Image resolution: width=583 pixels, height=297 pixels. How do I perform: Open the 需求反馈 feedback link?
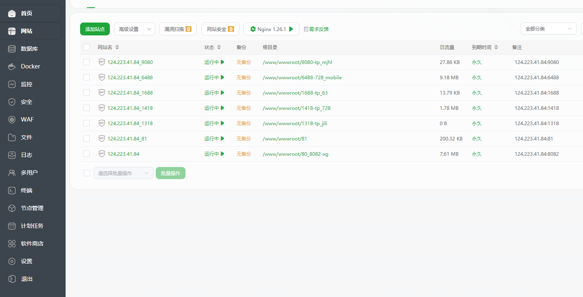316,29
